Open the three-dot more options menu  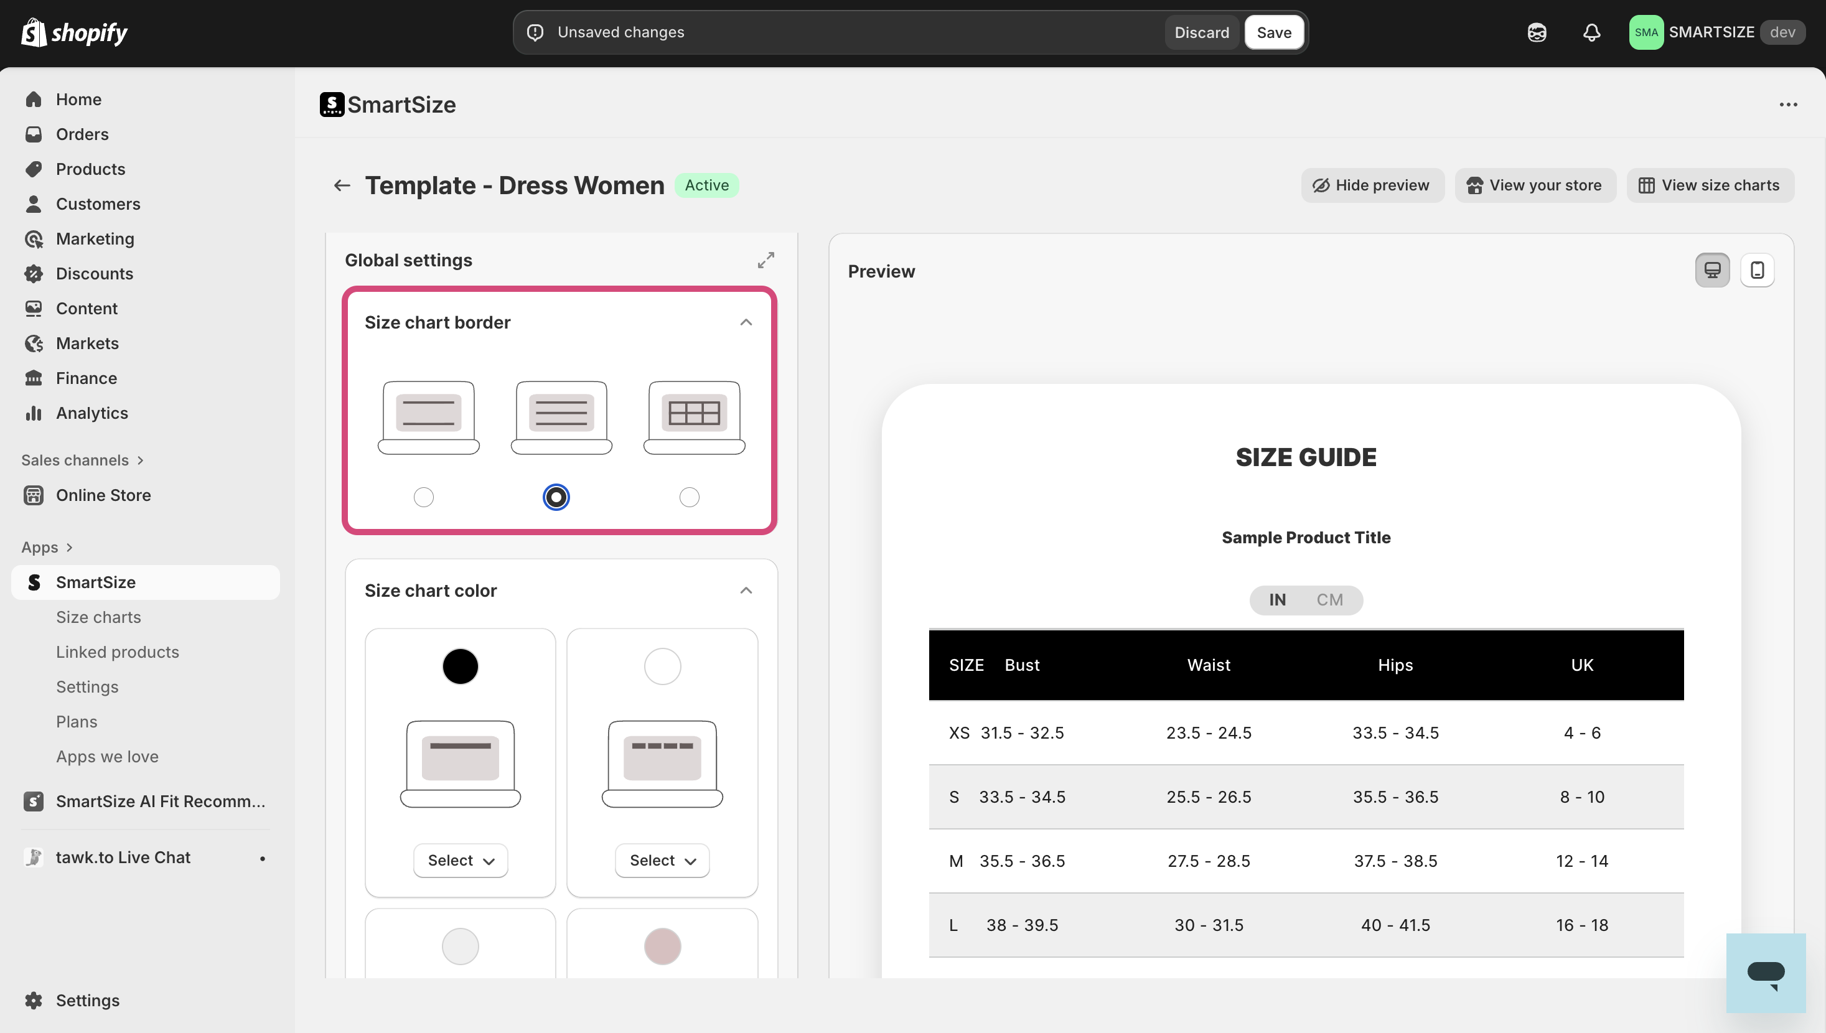(x=1787, y=105)
